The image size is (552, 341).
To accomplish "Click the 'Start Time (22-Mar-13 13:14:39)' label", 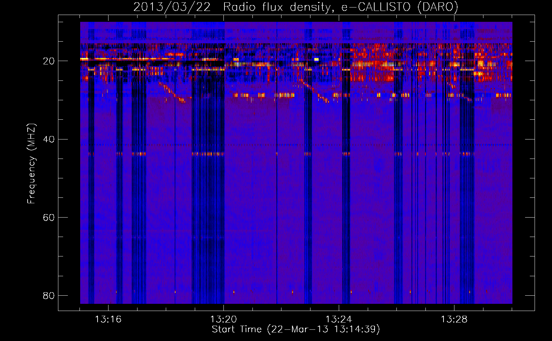I will pyautogui.click(x=296, y=329).
